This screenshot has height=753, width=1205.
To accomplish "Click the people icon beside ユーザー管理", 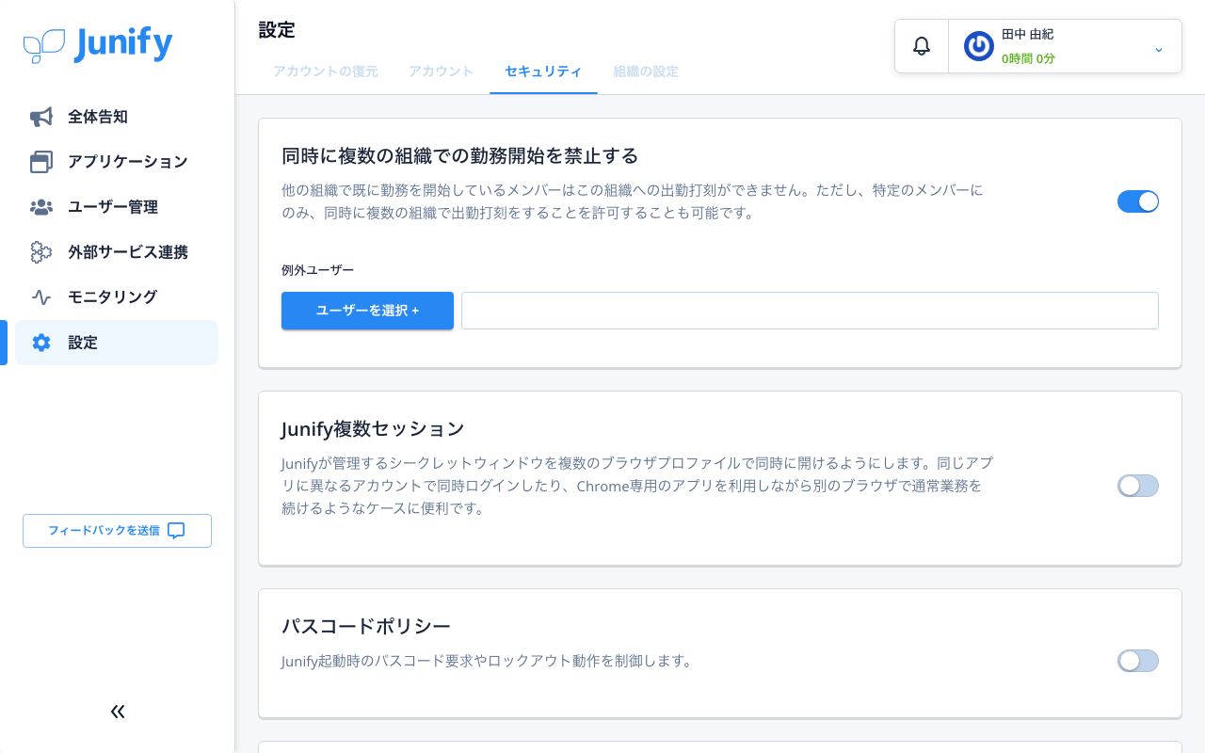I will (x=41, y=207).
